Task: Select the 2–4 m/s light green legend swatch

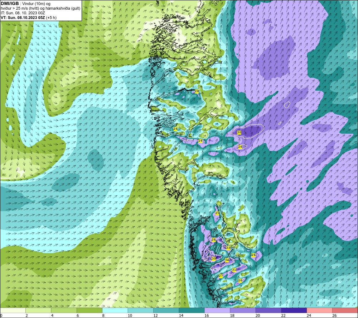Action: pos(38,310)
